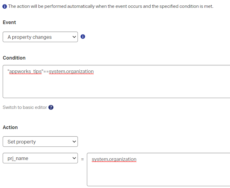The width and height of the screenshot is (230, 188).
Task: Click the chevron arrow of the Event dropdown
Action: pos(74,37)
